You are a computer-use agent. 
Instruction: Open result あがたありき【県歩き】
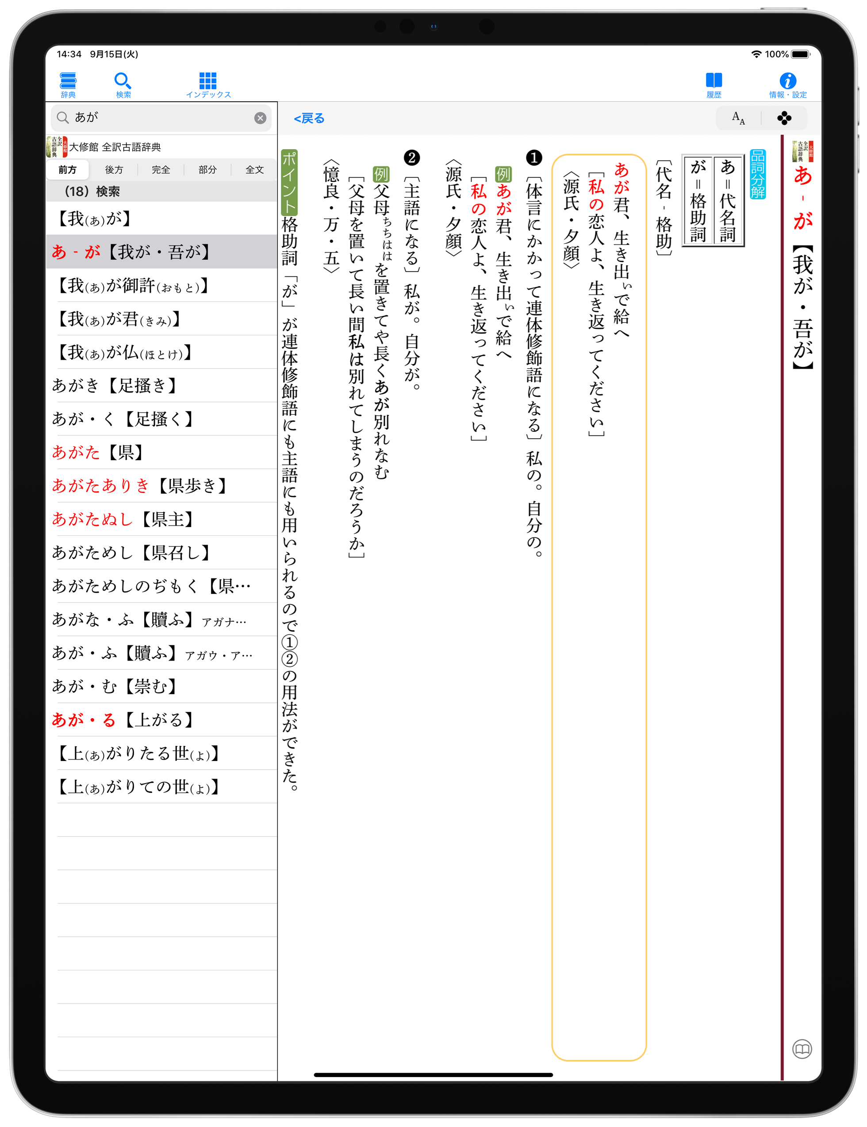coord(161,485)
